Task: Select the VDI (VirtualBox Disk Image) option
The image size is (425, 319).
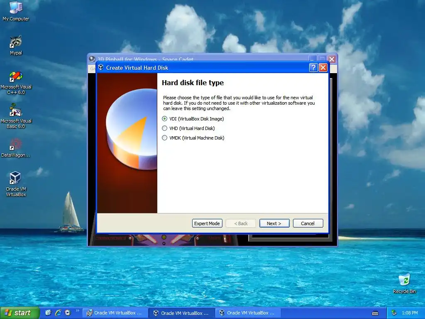Action: point(193,119)
